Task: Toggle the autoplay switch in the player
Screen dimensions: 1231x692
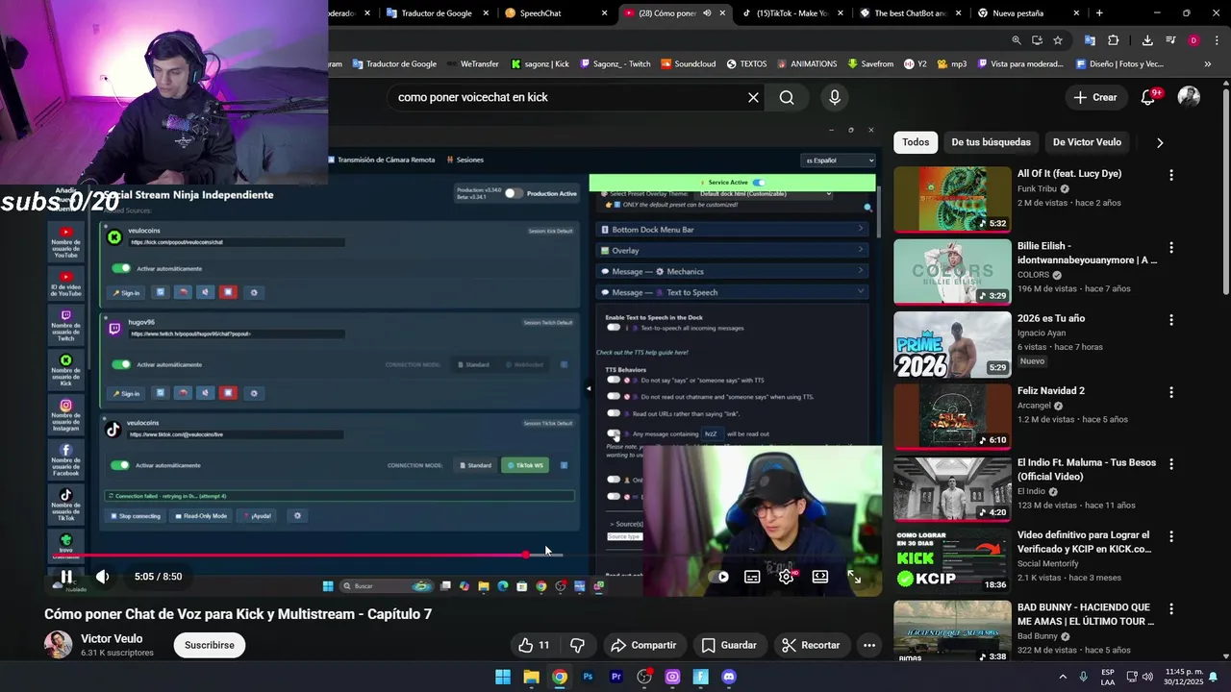Action: [x=719, y=577]
